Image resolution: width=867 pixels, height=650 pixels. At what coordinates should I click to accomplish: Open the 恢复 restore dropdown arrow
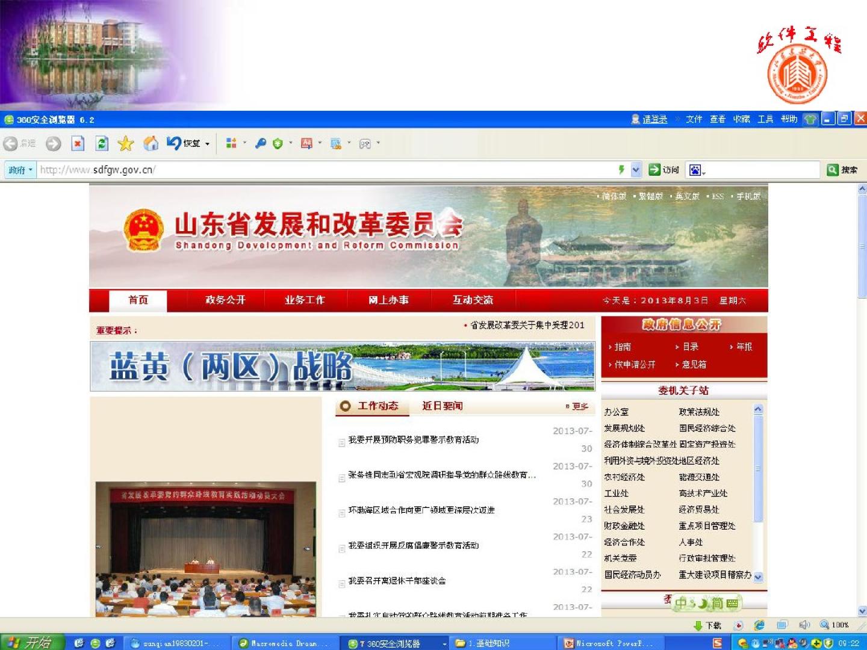pyautogui.click(x=208, y=144)
